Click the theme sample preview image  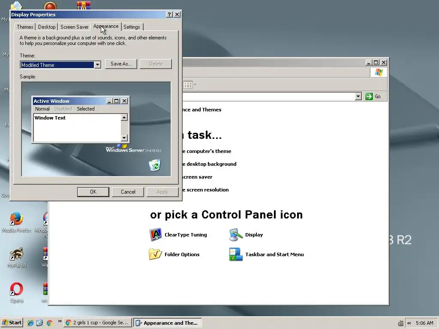click(x=96, y=129)
